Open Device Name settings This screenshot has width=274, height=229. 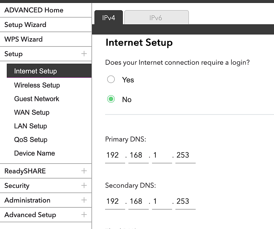(35, 153)
